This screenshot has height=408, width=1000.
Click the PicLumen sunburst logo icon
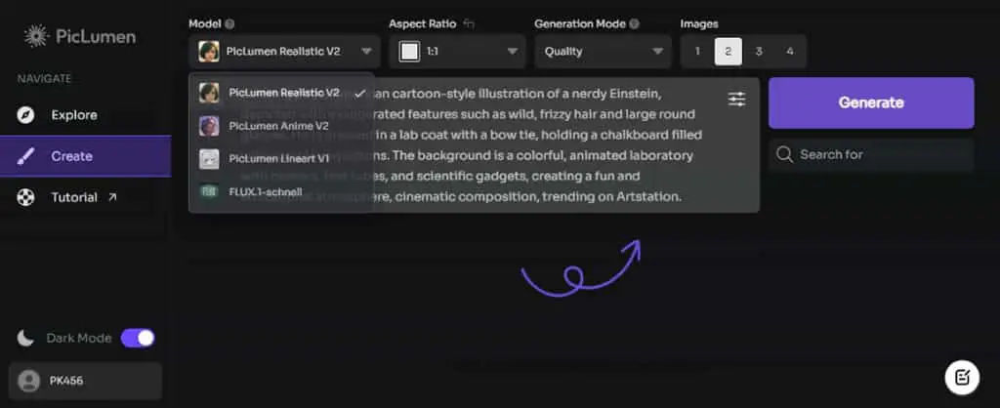(36, 36)
